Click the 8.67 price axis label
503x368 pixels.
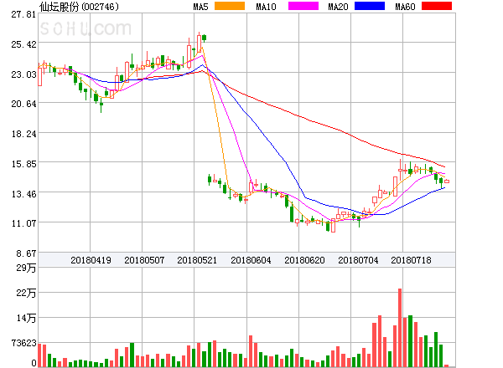click(x=26, y=253)
